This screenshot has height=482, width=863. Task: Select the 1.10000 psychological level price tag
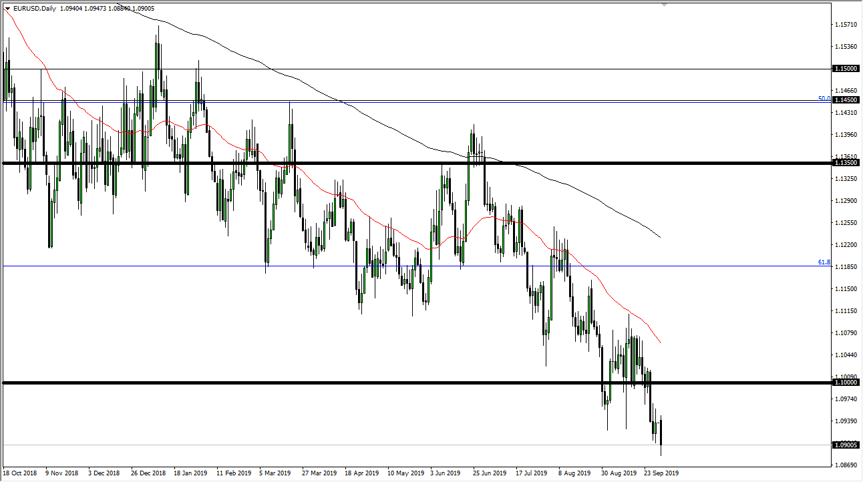[x=846, y=383]
